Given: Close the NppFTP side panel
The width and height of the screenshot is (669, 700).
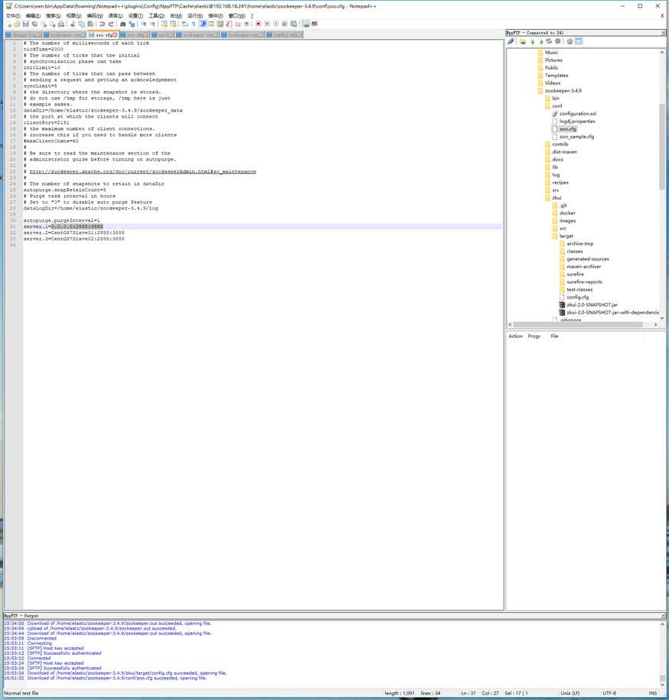Looking at the screenshot, I should (663, 33).
